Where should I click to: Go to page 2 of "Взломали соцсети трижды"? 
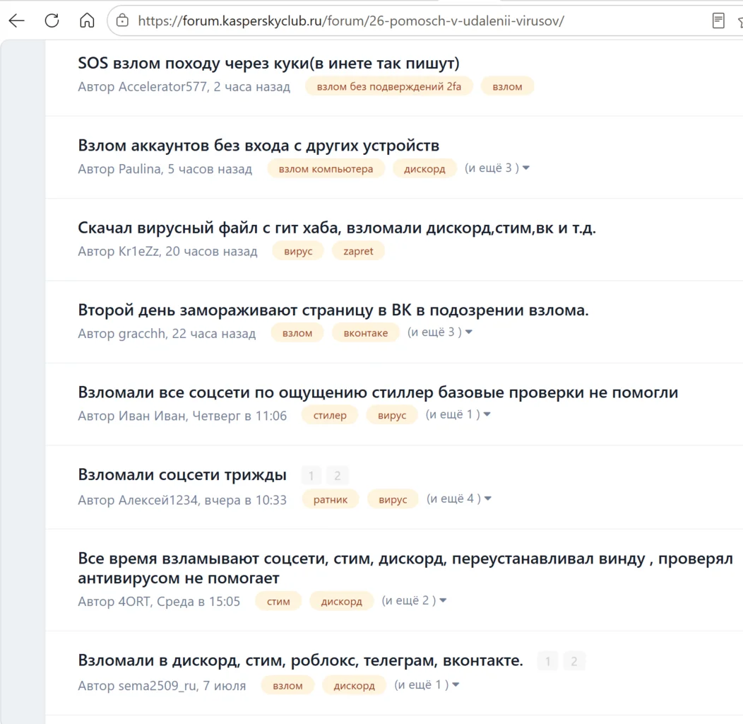pyautogui.click(x=338, y=475)
